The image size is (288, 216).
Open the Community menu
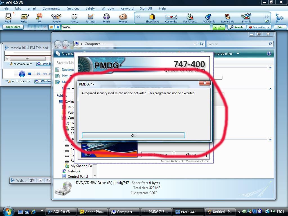[51, 8]
